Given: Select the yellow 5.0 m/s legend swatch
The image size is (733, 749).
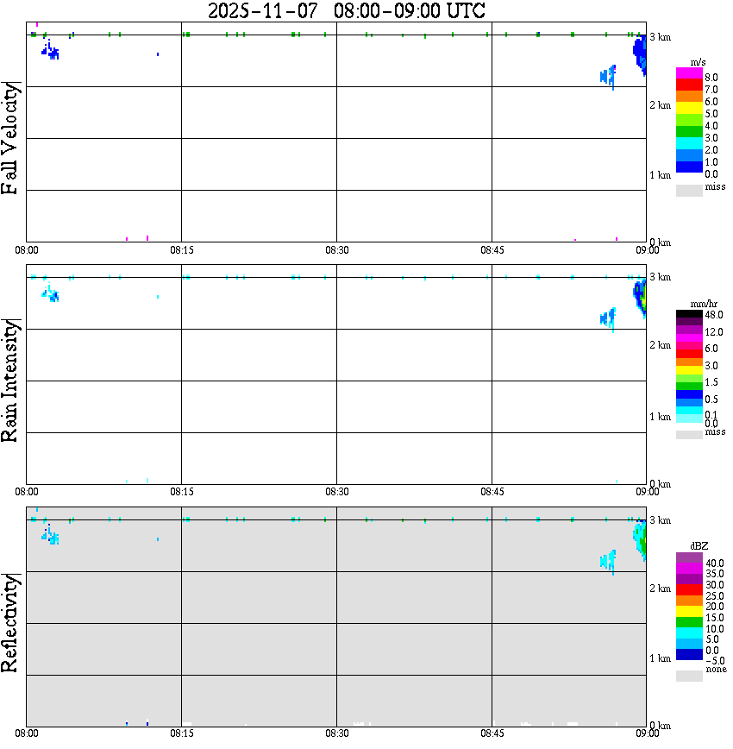Looking at the screenshot, I should pyautogui.click(x=689, y=109).
